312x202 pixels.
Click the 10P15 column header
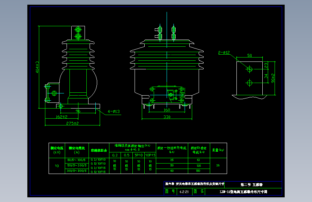(150, 155)
